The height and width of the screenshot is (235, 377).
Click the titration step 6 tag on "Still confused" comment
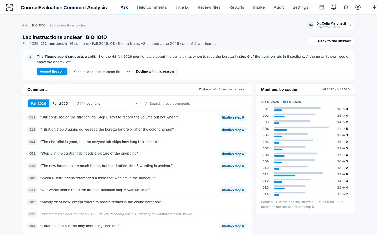233,118
